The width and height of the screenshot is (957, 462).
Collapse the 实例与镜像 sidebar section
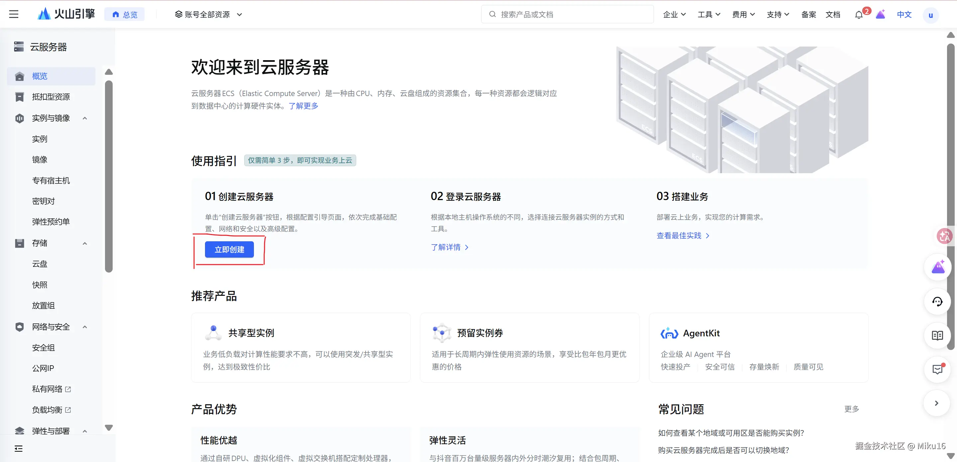pyautogui.click(x=85, y=118)
